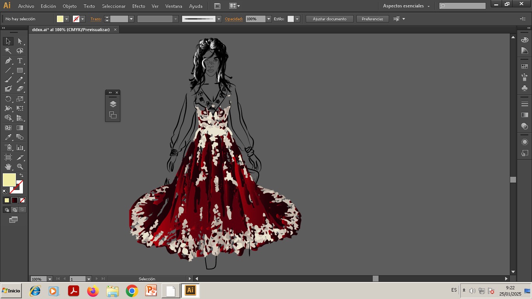Open the Brushes panel
This screenshot has height=299, width=532.
coord(525,77)
